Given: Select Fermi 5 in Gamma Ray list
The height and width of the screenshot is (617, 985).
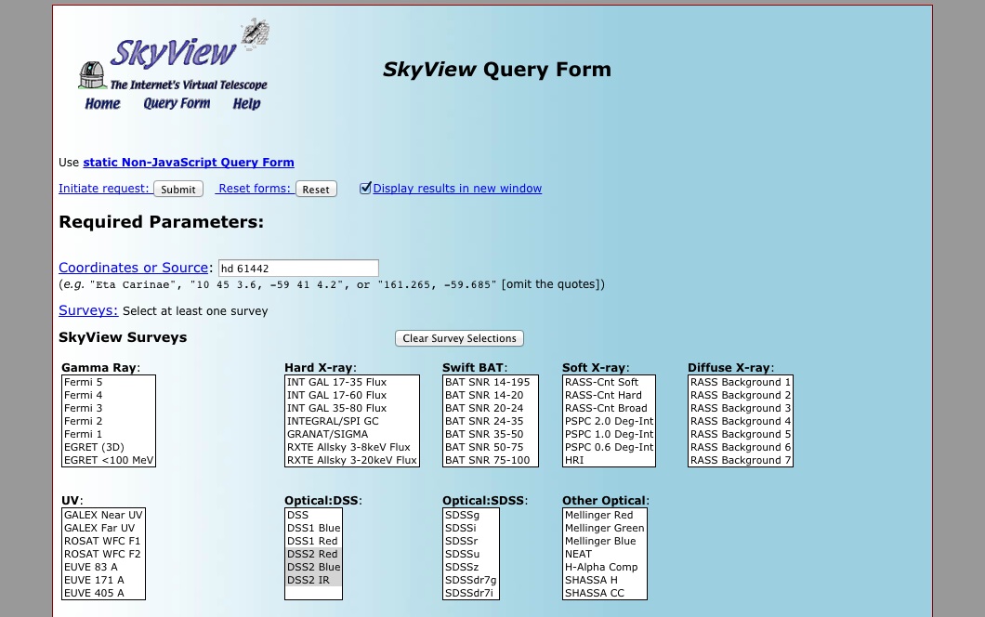Looking at the screenshot, I should coord(109,382).
